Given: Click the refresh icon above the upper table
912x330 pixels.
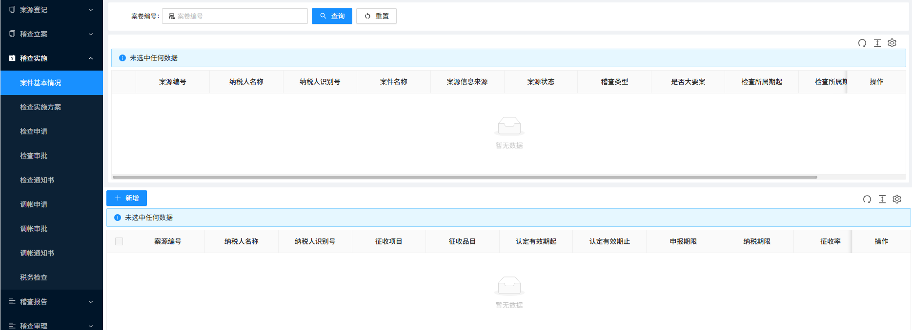Looking at the screenshot, I should tap(862, 43).
